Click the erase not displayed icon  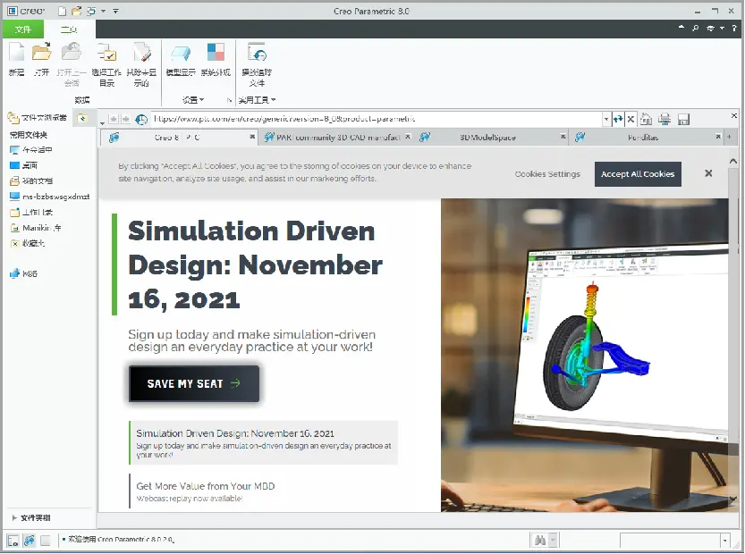pyautogui.click(x=141, y=52)
